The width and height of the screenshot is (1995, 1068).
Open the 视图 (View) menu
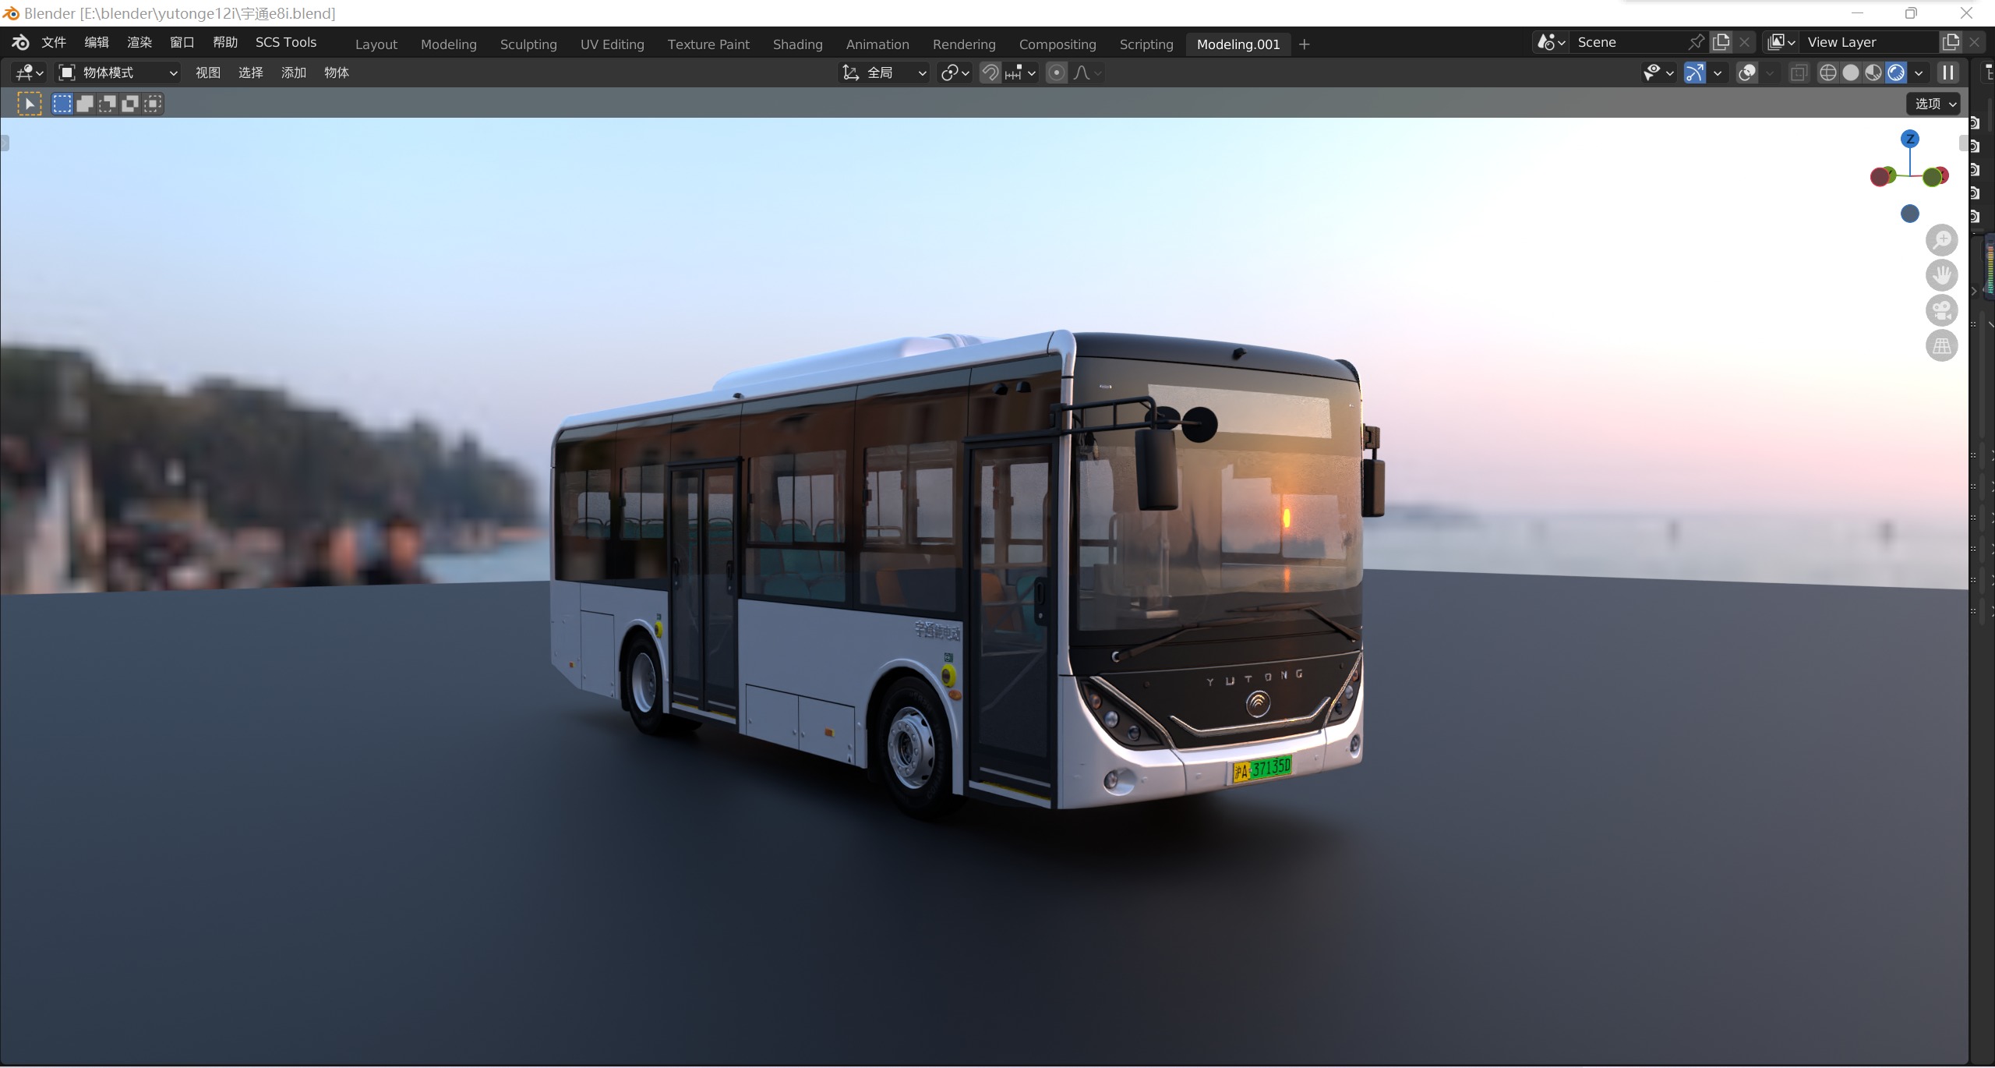tap(208, 72)
